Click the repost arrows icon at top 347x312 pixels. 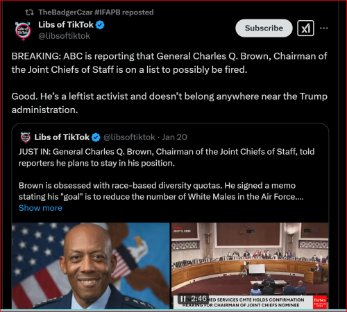pyautogui.click(x=29, y=12)
